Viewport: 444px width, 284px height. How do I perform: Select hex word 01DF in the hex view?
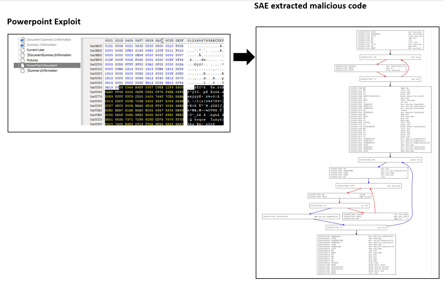pos(109,60)
